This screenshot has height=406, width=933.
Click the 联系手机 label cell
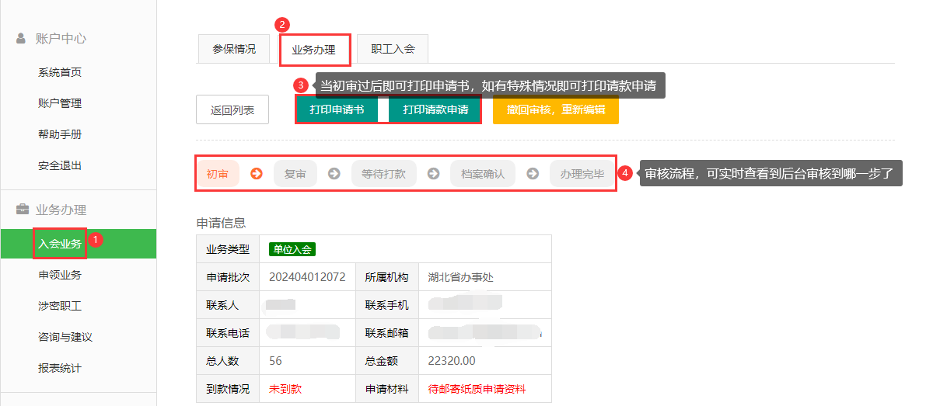(387, 305)
